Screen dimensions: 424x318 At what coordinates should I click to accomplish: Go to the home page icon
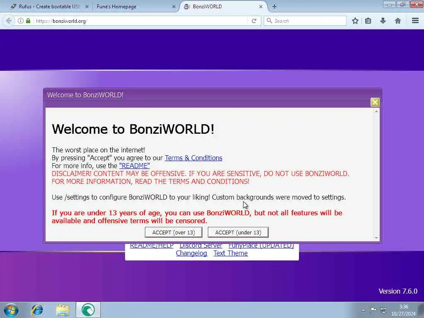pyautogui.click(x=398, y=21)
